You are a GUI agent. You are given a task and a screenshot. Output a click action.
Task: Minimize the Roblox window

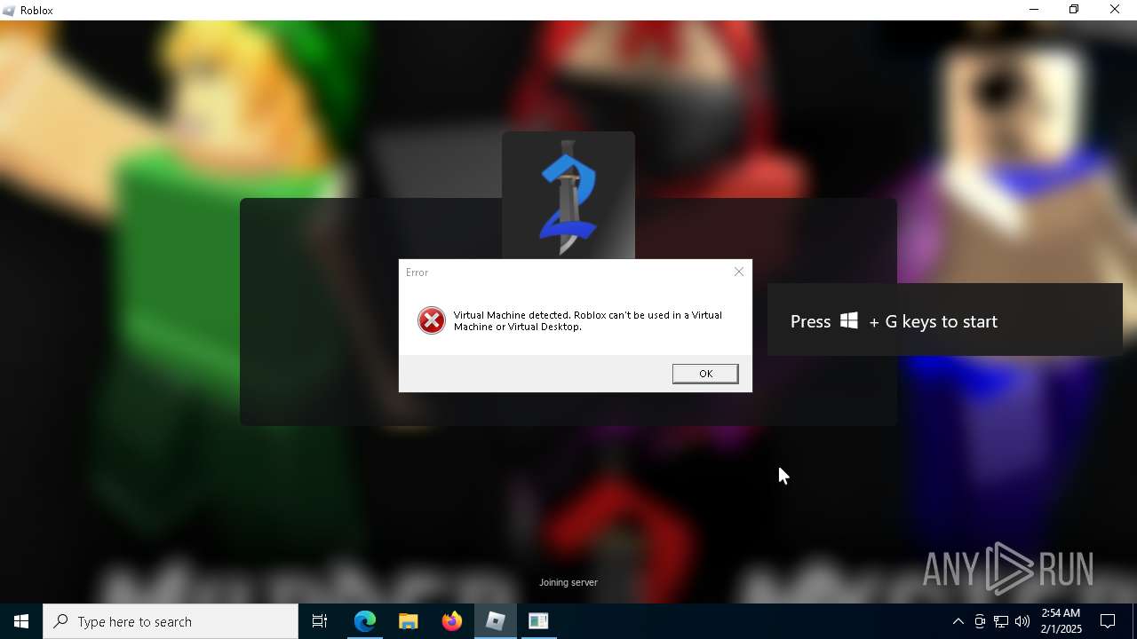point(1034,10)
